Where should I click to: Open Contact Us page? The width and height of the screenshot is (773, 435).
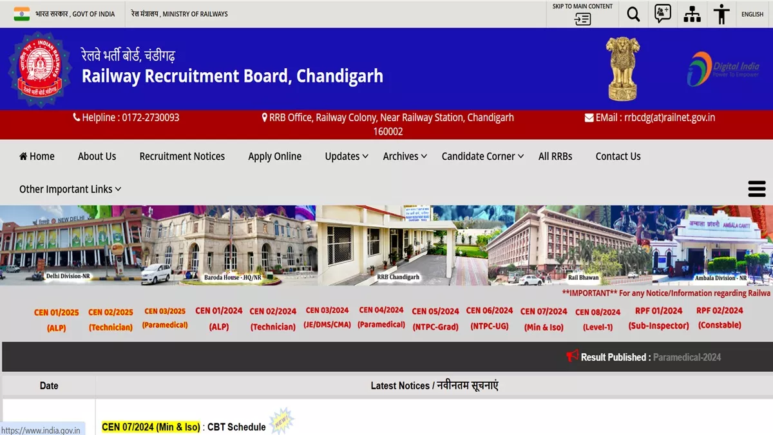tap(618, 156)
